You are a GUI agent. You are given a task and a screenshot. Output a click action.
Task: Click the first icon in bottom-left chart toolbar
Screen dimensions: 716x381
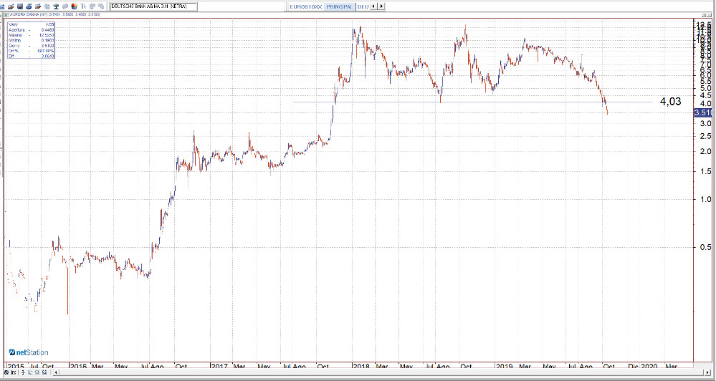(6, 372)
